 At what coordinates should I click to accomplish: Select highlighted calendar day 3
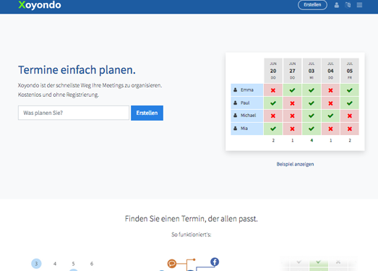tap(36, 264)
